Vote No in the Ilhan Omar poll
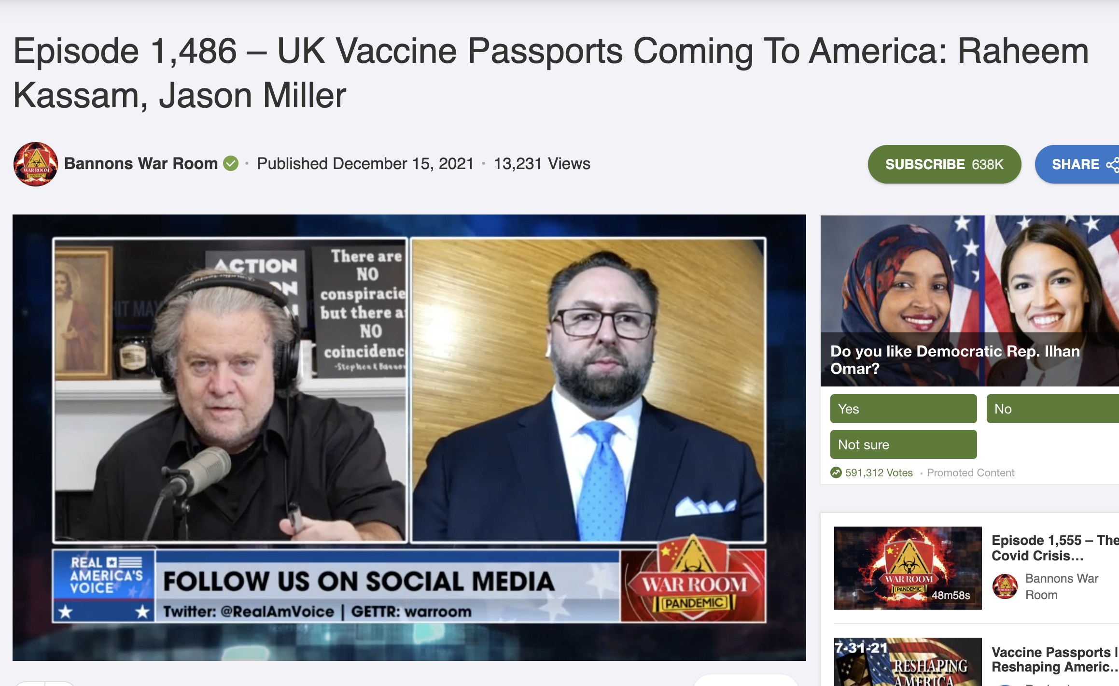The height and width of the screenshot is (686, 1119). pyautogui.click(x=1053, y=409)
